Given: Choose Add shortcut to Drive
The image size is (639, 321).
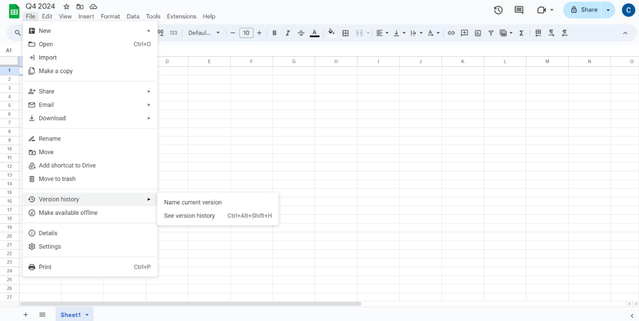Looking at the screenshot, I should 90,166.
